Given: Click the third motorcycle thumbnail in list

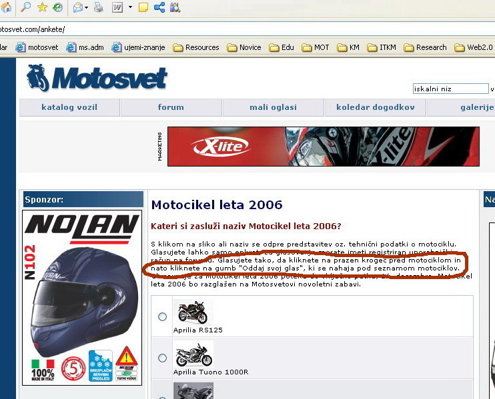Looking at the screenshot, I should [193, 390].
